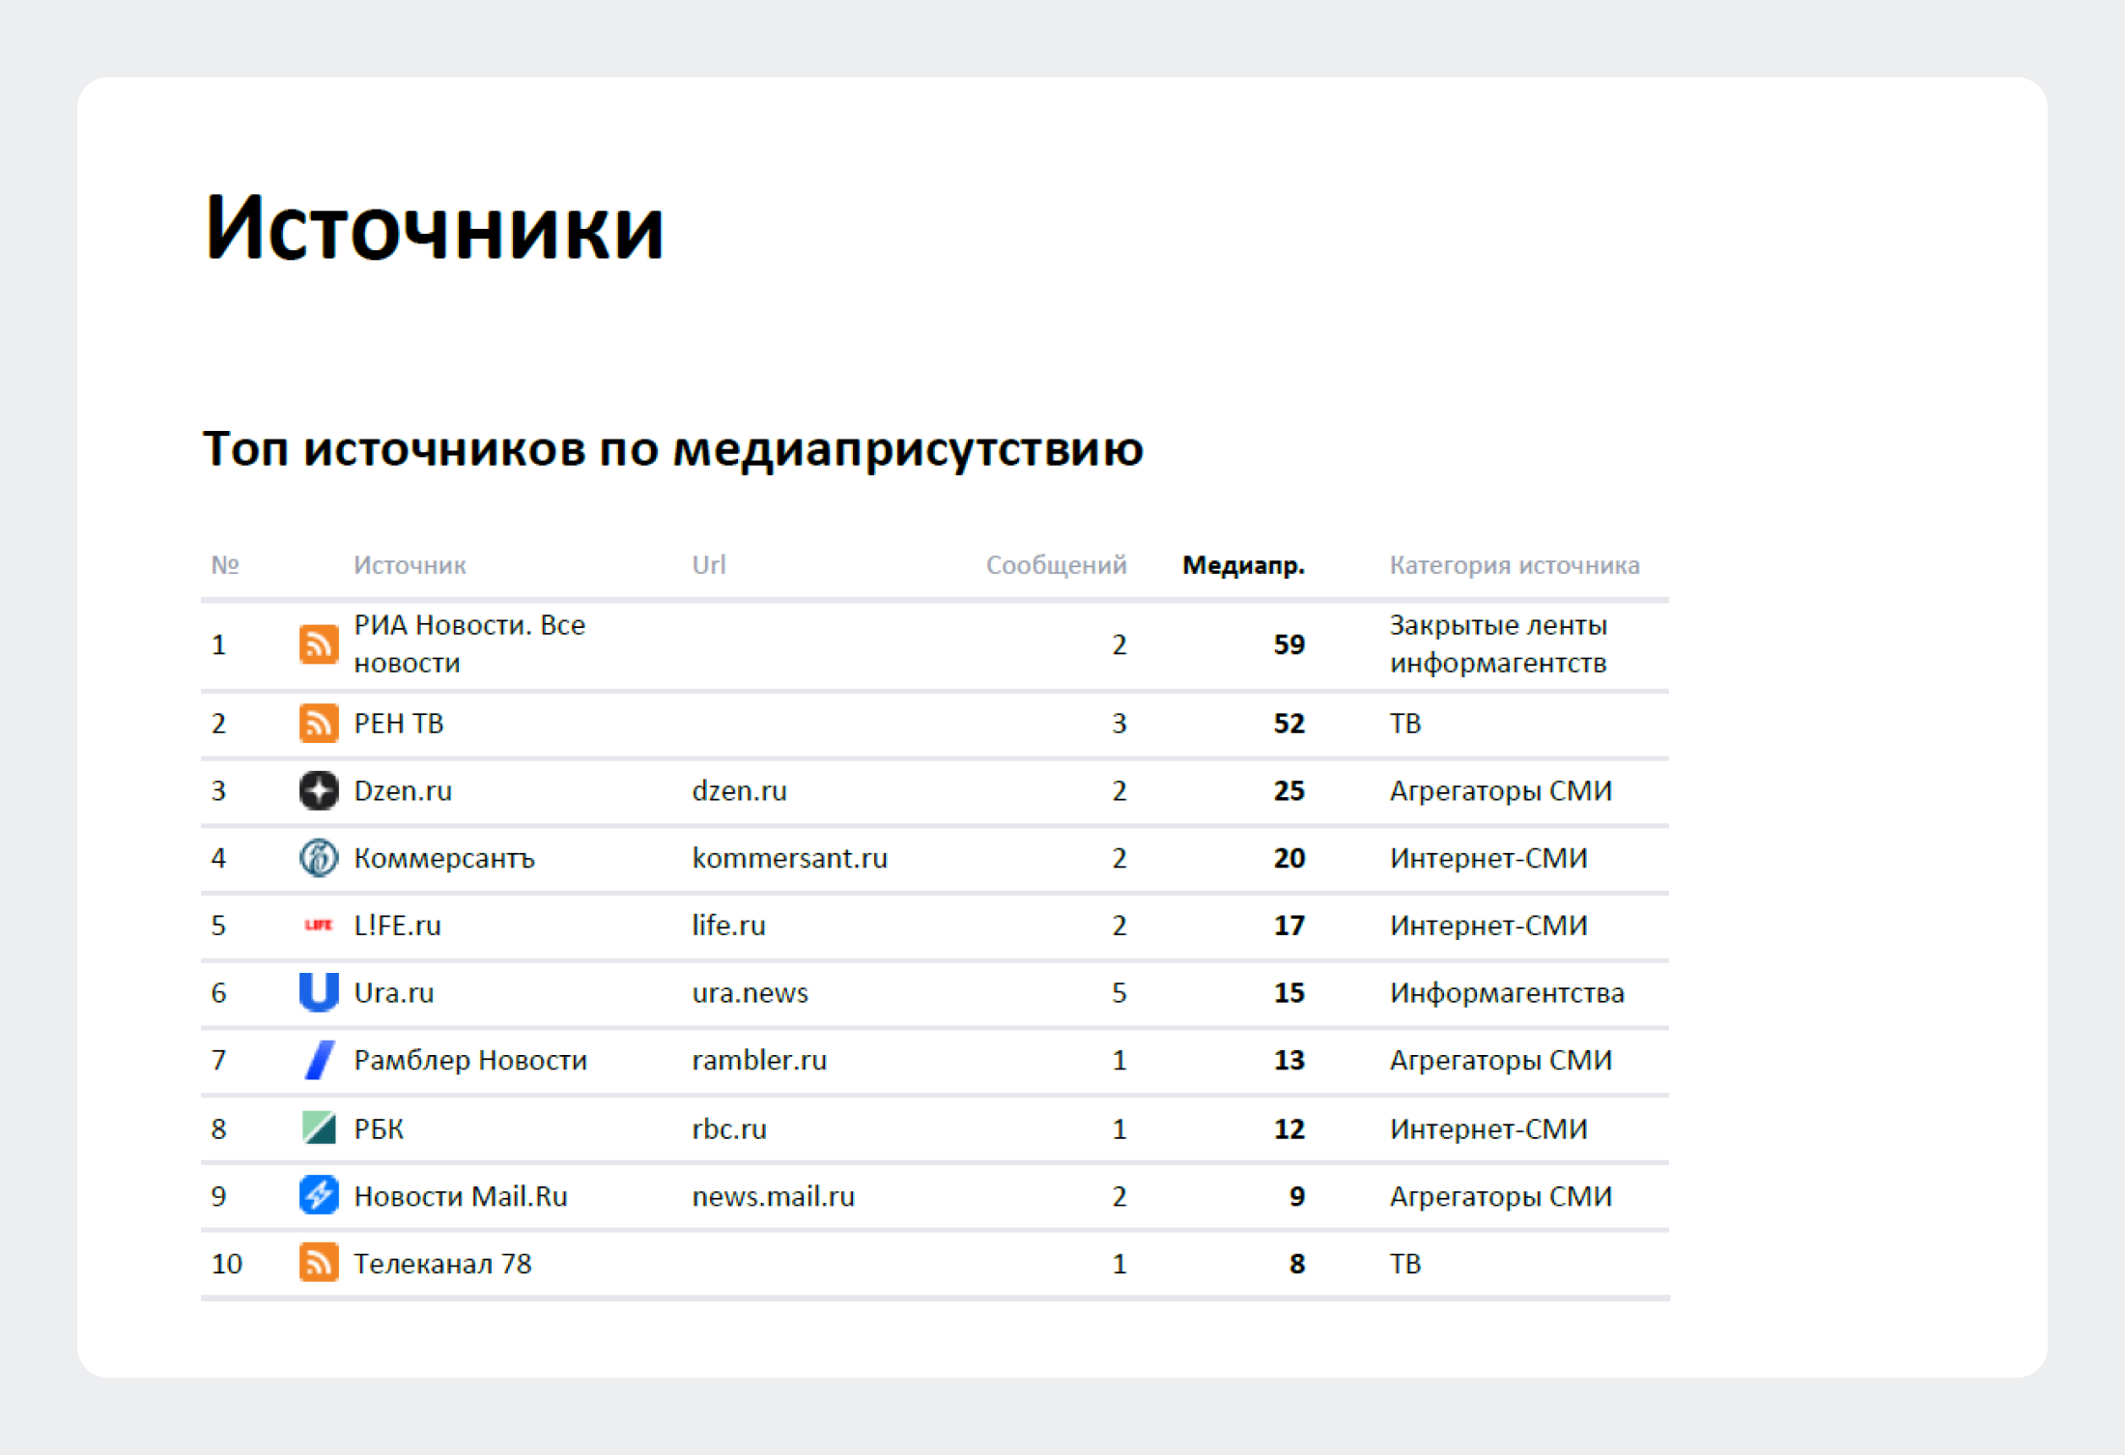Image resolution: width=2125 pixels, height=1455 pixels.
Task: Click message count 3 in РЕН ТВ row
Action: point(1119,723)
